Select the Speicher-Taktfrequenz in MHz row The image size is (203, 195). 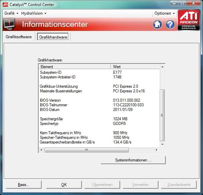coord(99,138)
